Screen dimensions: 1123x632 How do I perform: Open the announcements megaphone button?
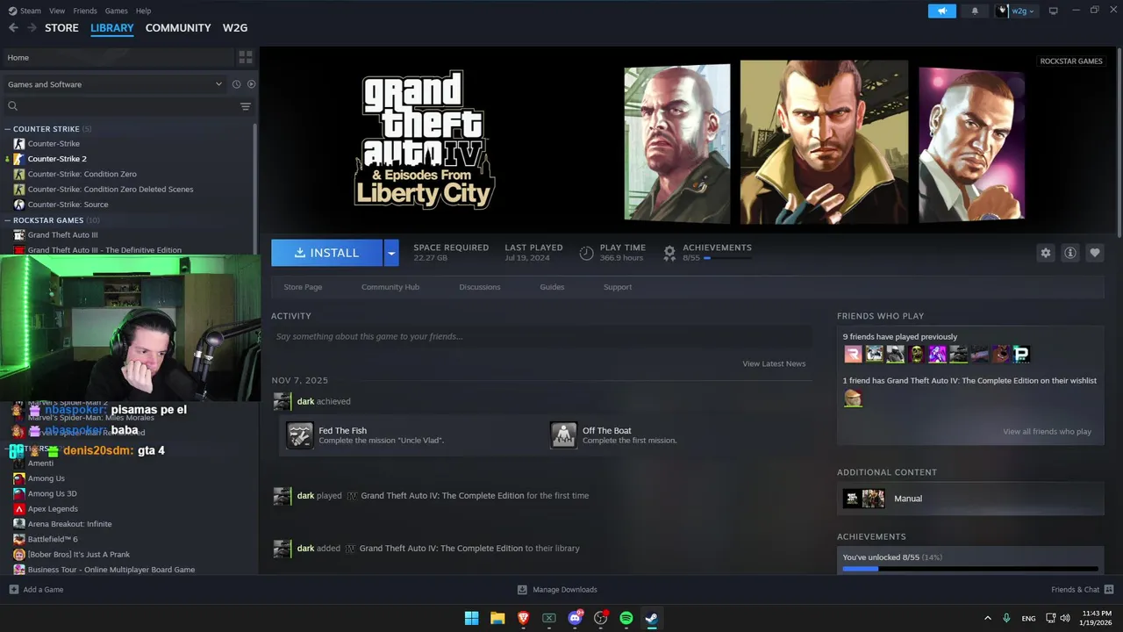click(x=941, y=11)
